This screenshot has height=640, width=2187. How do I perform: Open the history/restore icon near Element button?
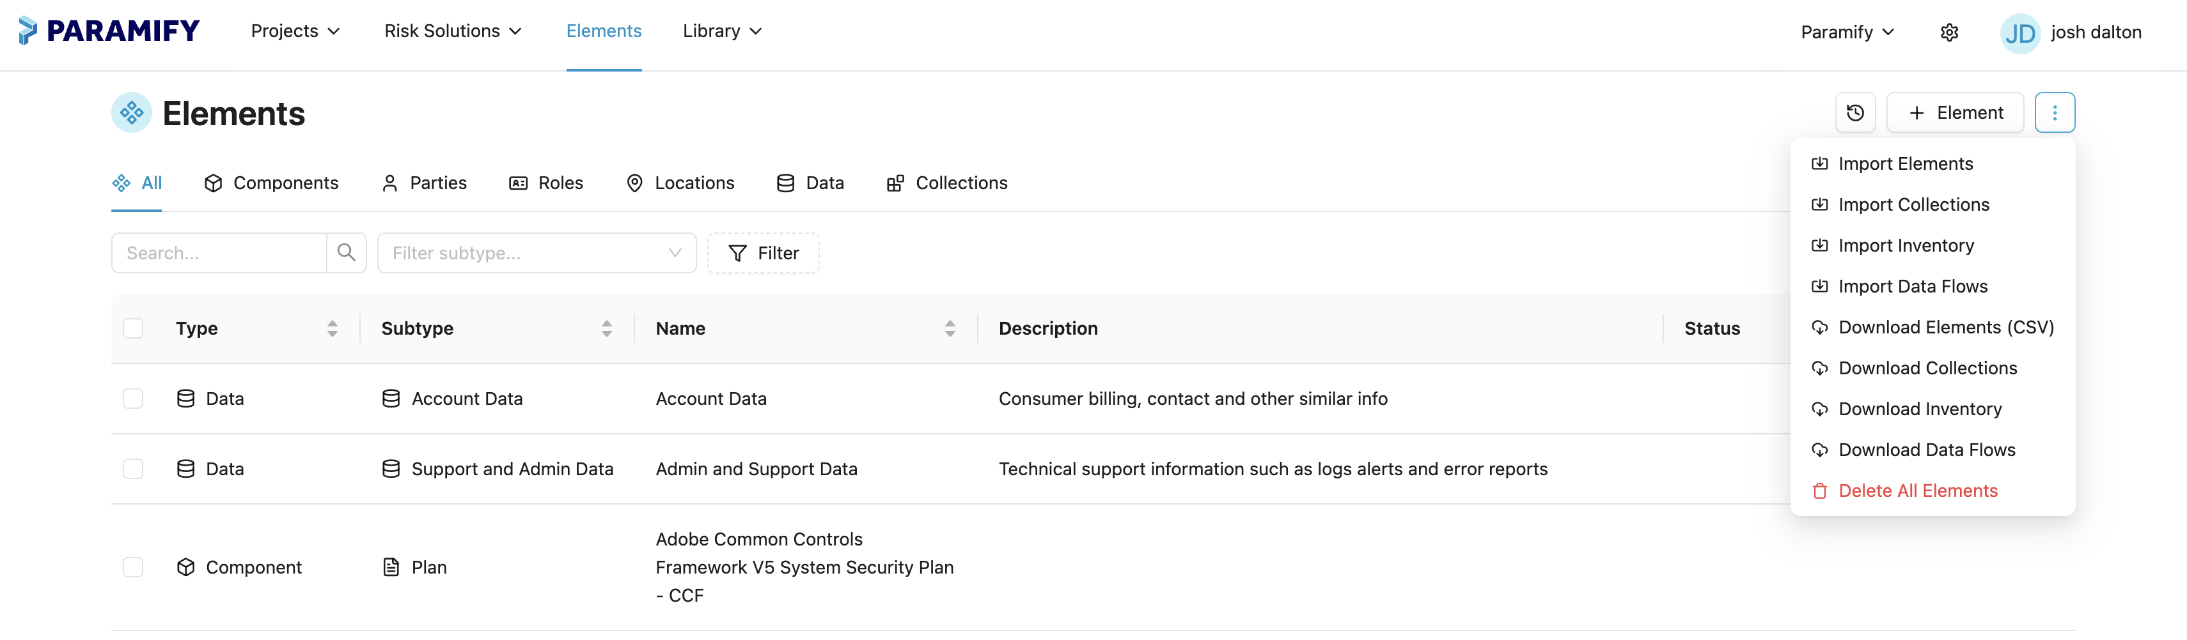(x=1856, y=112)
